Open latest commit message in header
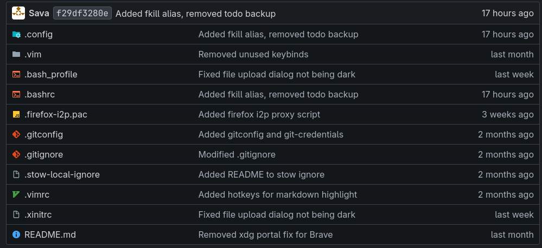 (x=195, y=14)
